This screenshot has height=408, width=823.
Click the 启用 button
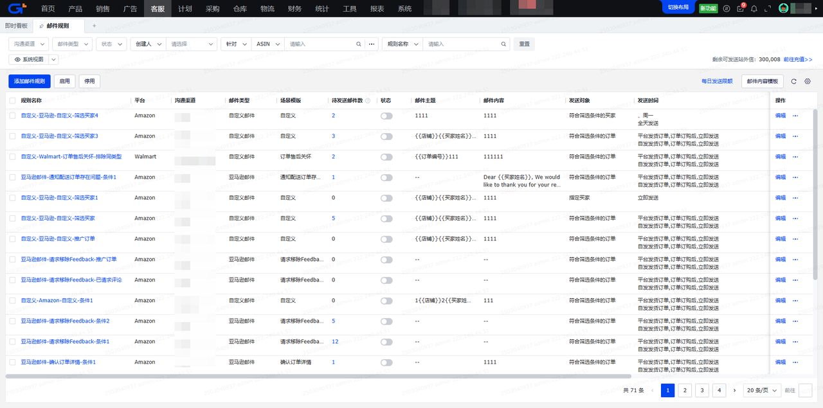pyautogui.click(x=65, y=82)
